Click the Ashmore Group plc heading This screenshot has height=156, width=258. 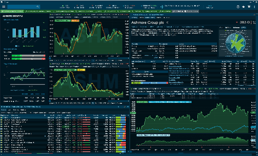click(148, 23)
